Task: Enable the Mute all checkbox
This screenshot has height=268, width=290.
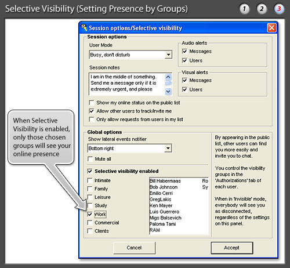Action: (x=90, y=159)
